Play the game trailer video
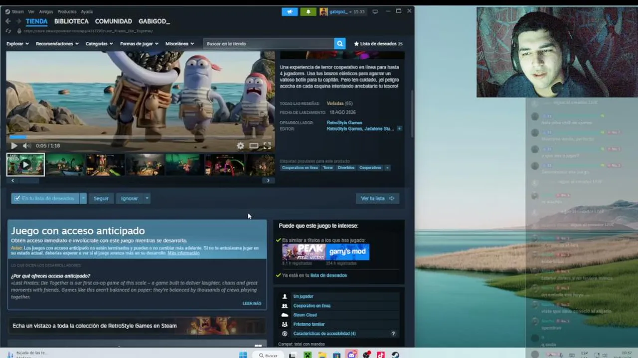638x358 pixels. (x=14, y=146)
